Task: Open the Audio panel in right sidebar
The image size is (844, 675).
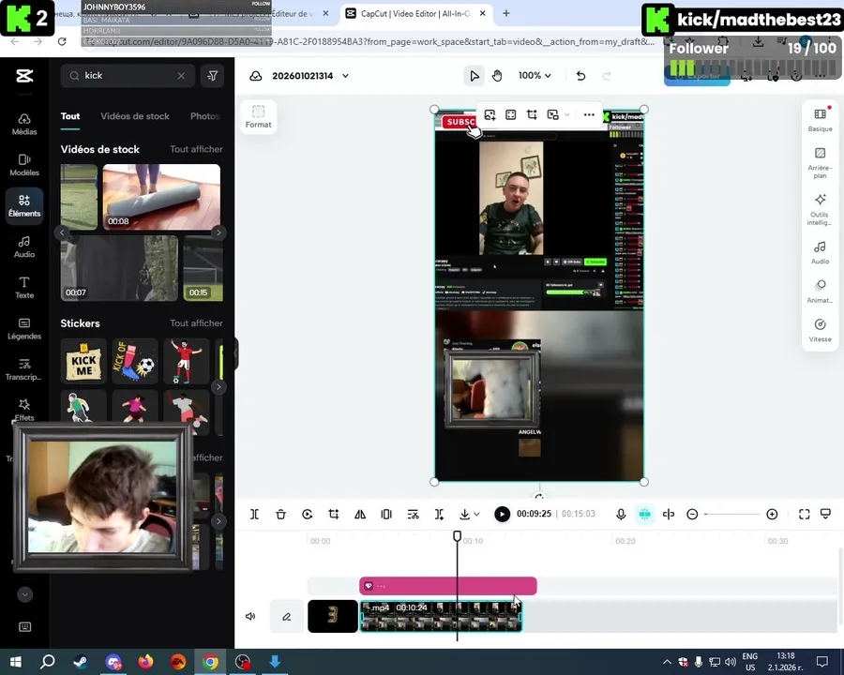Action: [x=820, y=252]
